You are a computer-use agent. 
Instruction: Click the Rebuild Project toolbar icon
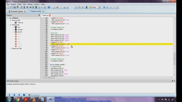pyautogui.click(x=80, y=7)
